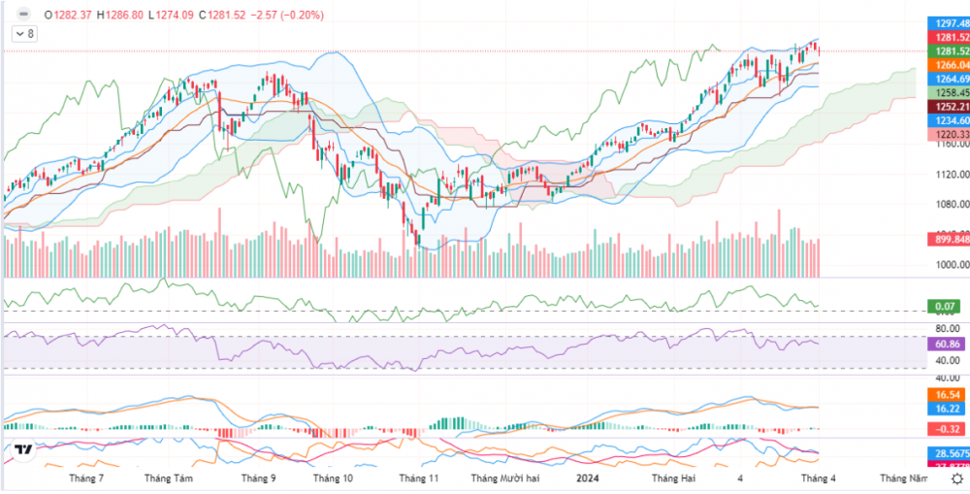Open chart settings gear icon

pyautogui.click(x=956, y=478)
